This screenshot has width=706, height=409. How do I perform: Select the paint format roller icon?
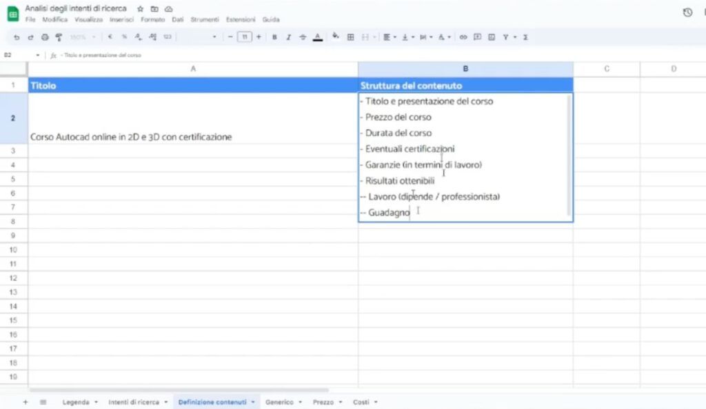pyautogui.click(x=59, y=37)
